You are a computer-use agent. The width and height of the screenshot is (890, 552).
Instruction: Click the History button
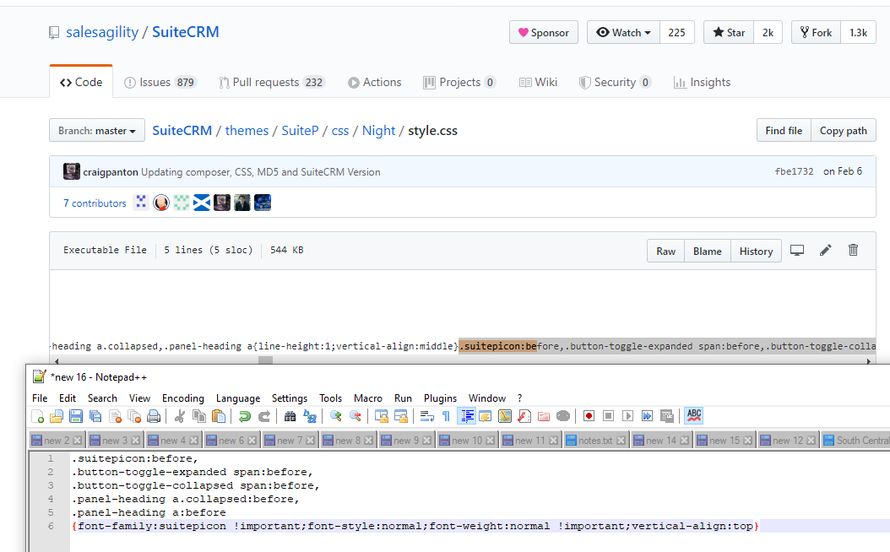coord(756,252)
